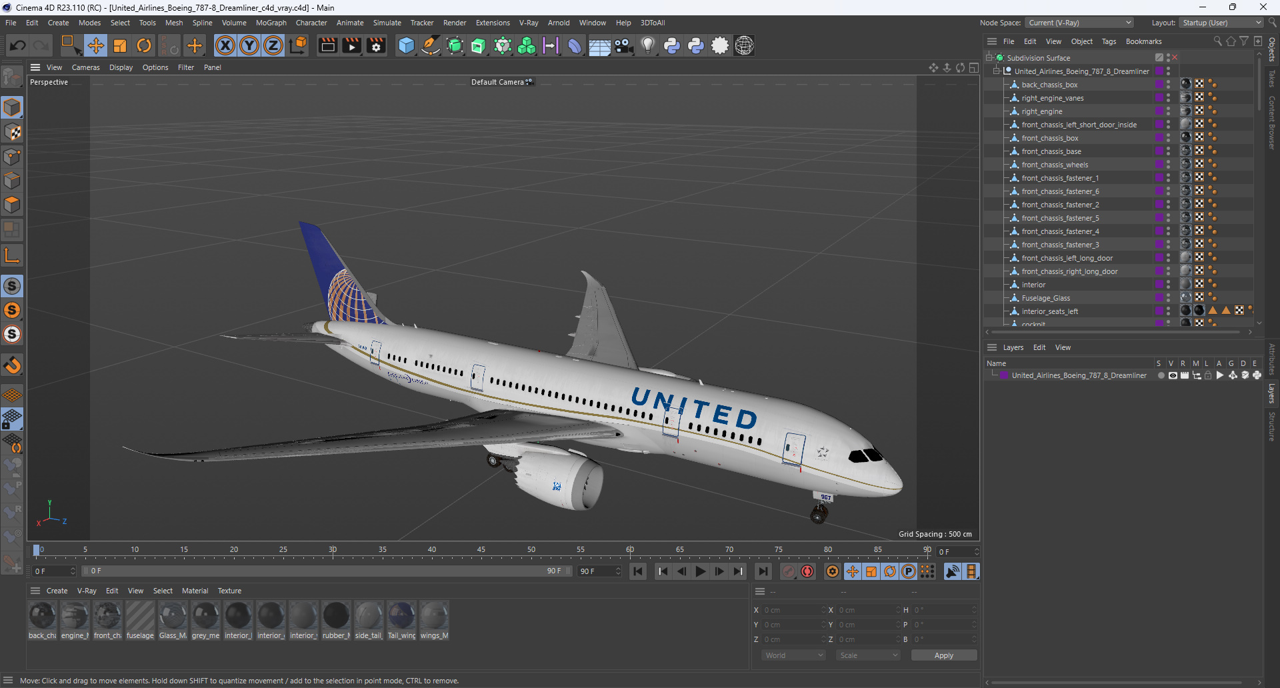Open the viewport hamburger menu
This screenshot has width=1280, height=688.
pyautogui.click(x=35, y=67)
